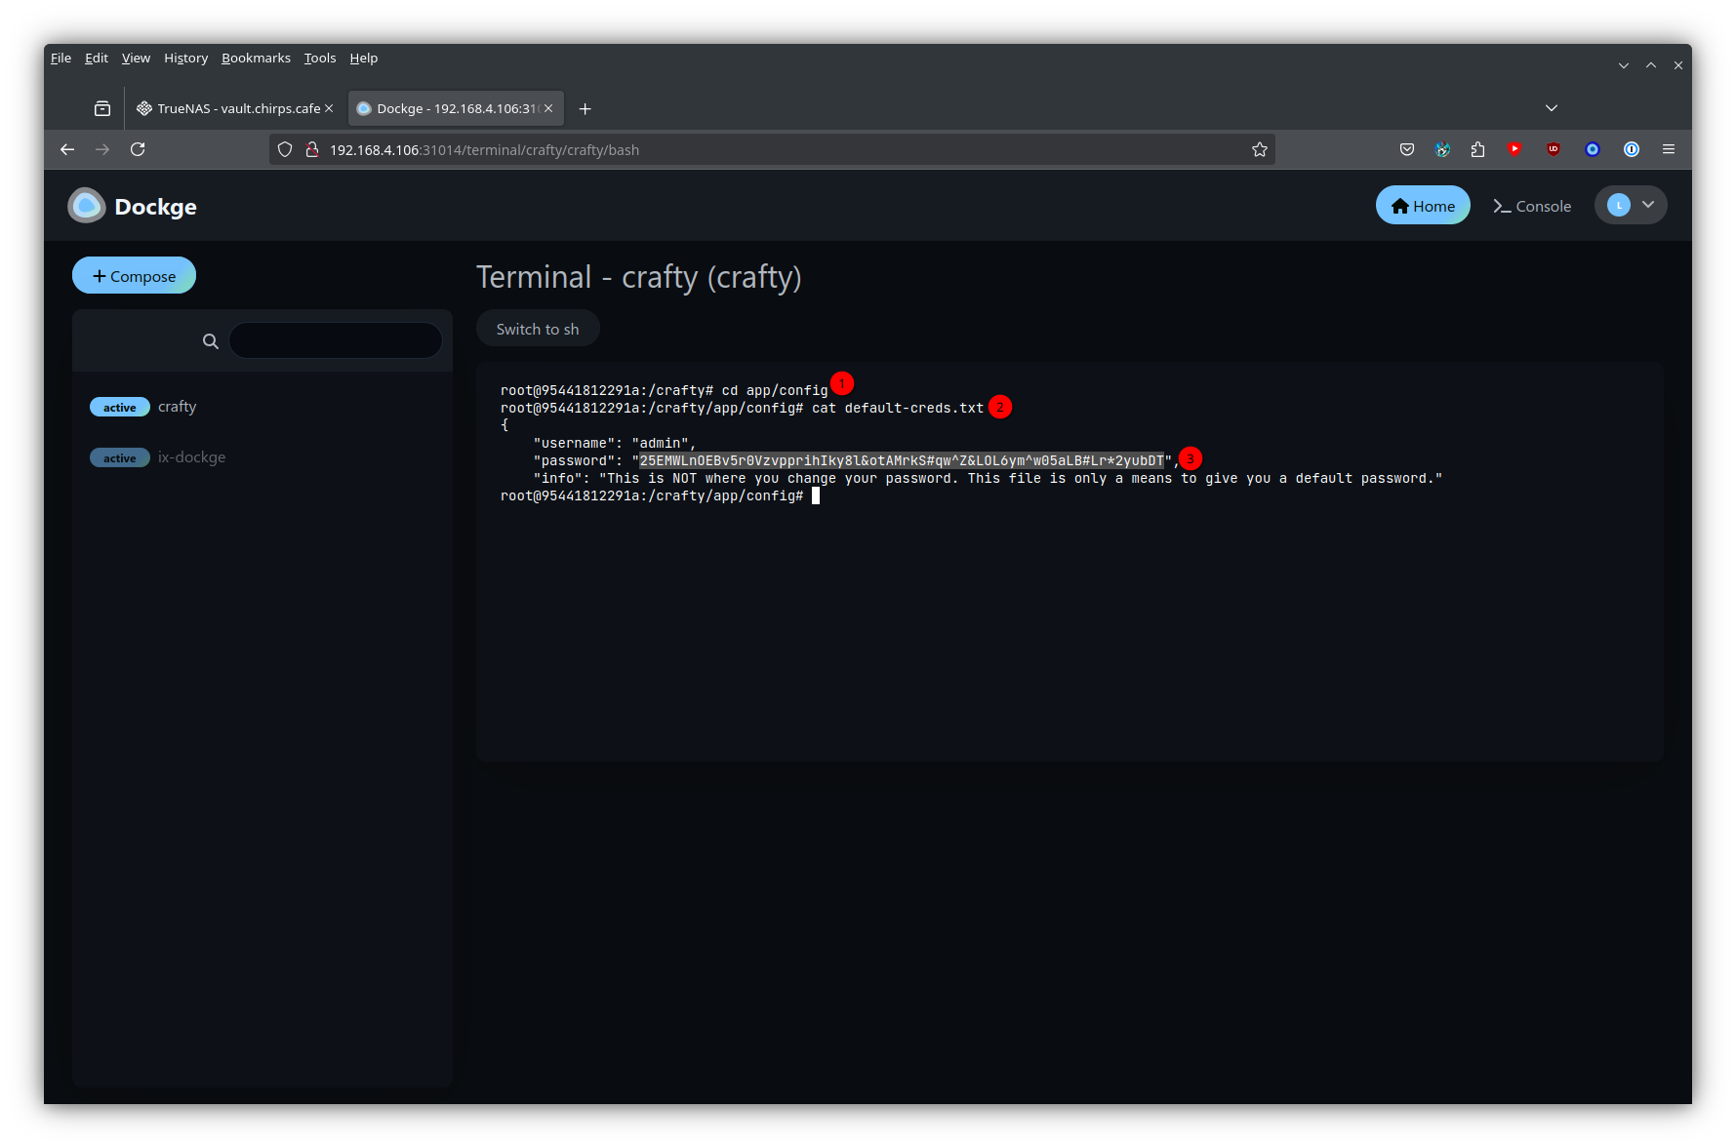Select the ix-dockge stack

point(191,457)
